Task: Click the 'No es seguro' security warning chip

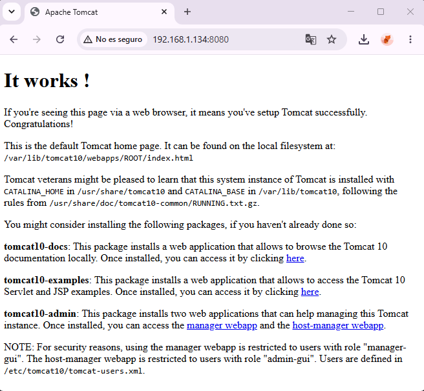Action: (112, 39)
